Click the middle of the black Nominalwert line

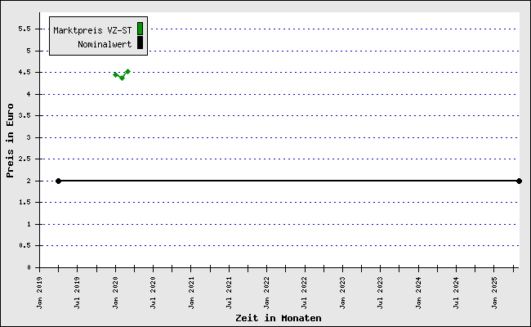point(288,181)
